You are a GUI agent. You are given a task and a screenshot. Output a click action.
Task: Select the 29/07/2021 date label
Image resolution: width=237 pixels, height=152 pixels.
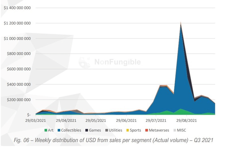click(156, 120)
